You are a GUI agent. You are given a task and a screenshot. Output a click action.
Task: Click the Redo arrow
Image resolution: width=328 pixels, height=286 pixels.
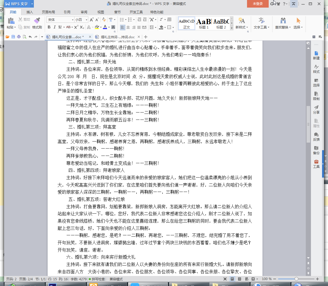tap(36, 37)
